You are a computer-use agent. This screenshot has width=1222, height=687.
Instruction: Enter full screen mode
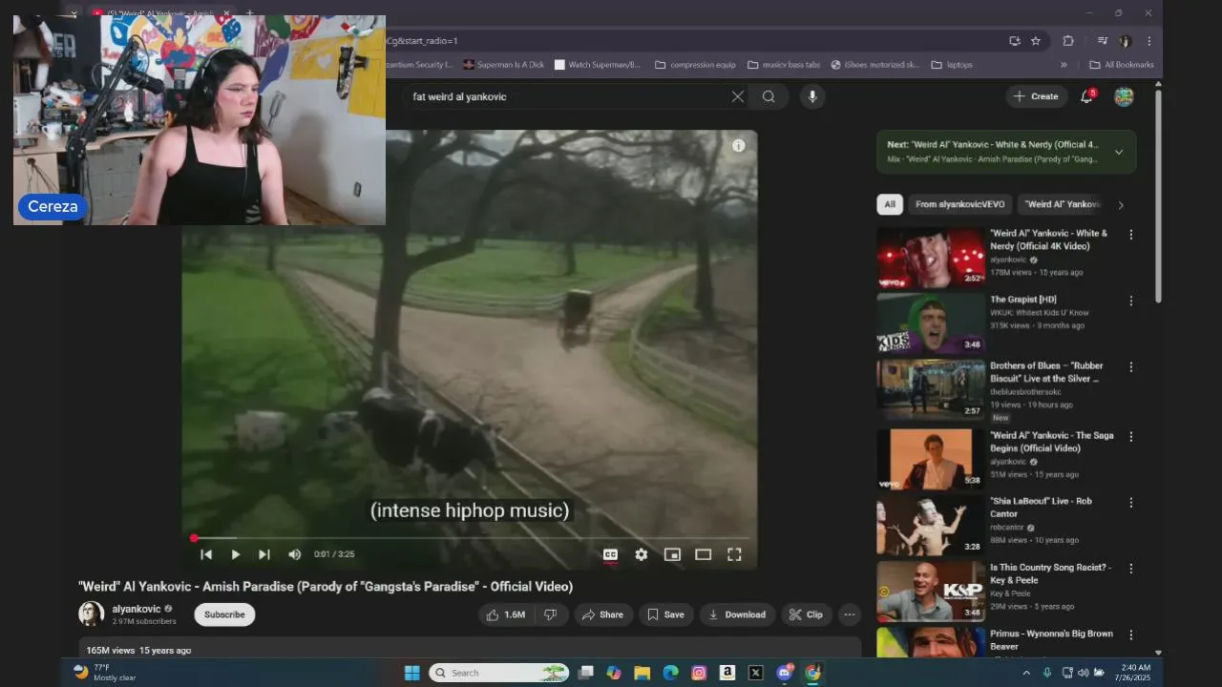(734, 554)
